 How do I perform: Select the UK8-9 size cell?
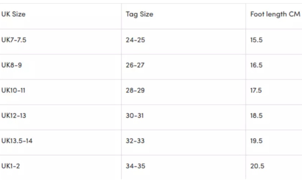pyautogui.click(x=11, y=65)
